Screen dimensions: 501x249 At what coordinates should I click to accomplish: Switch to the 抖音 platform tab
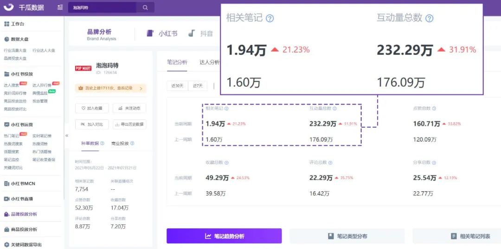pyautogui.click(x=201, y=33)
